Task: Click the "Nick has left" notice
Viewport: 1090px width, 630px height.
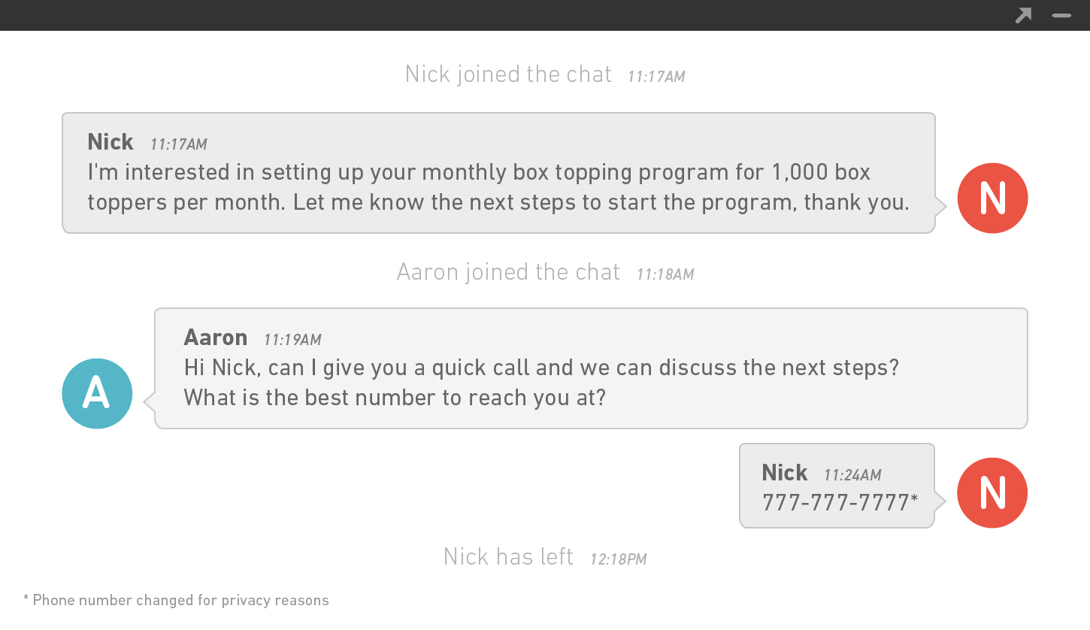Action: 508,557
